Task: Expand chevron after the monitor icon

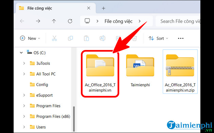Action: (x=97, y=21)
